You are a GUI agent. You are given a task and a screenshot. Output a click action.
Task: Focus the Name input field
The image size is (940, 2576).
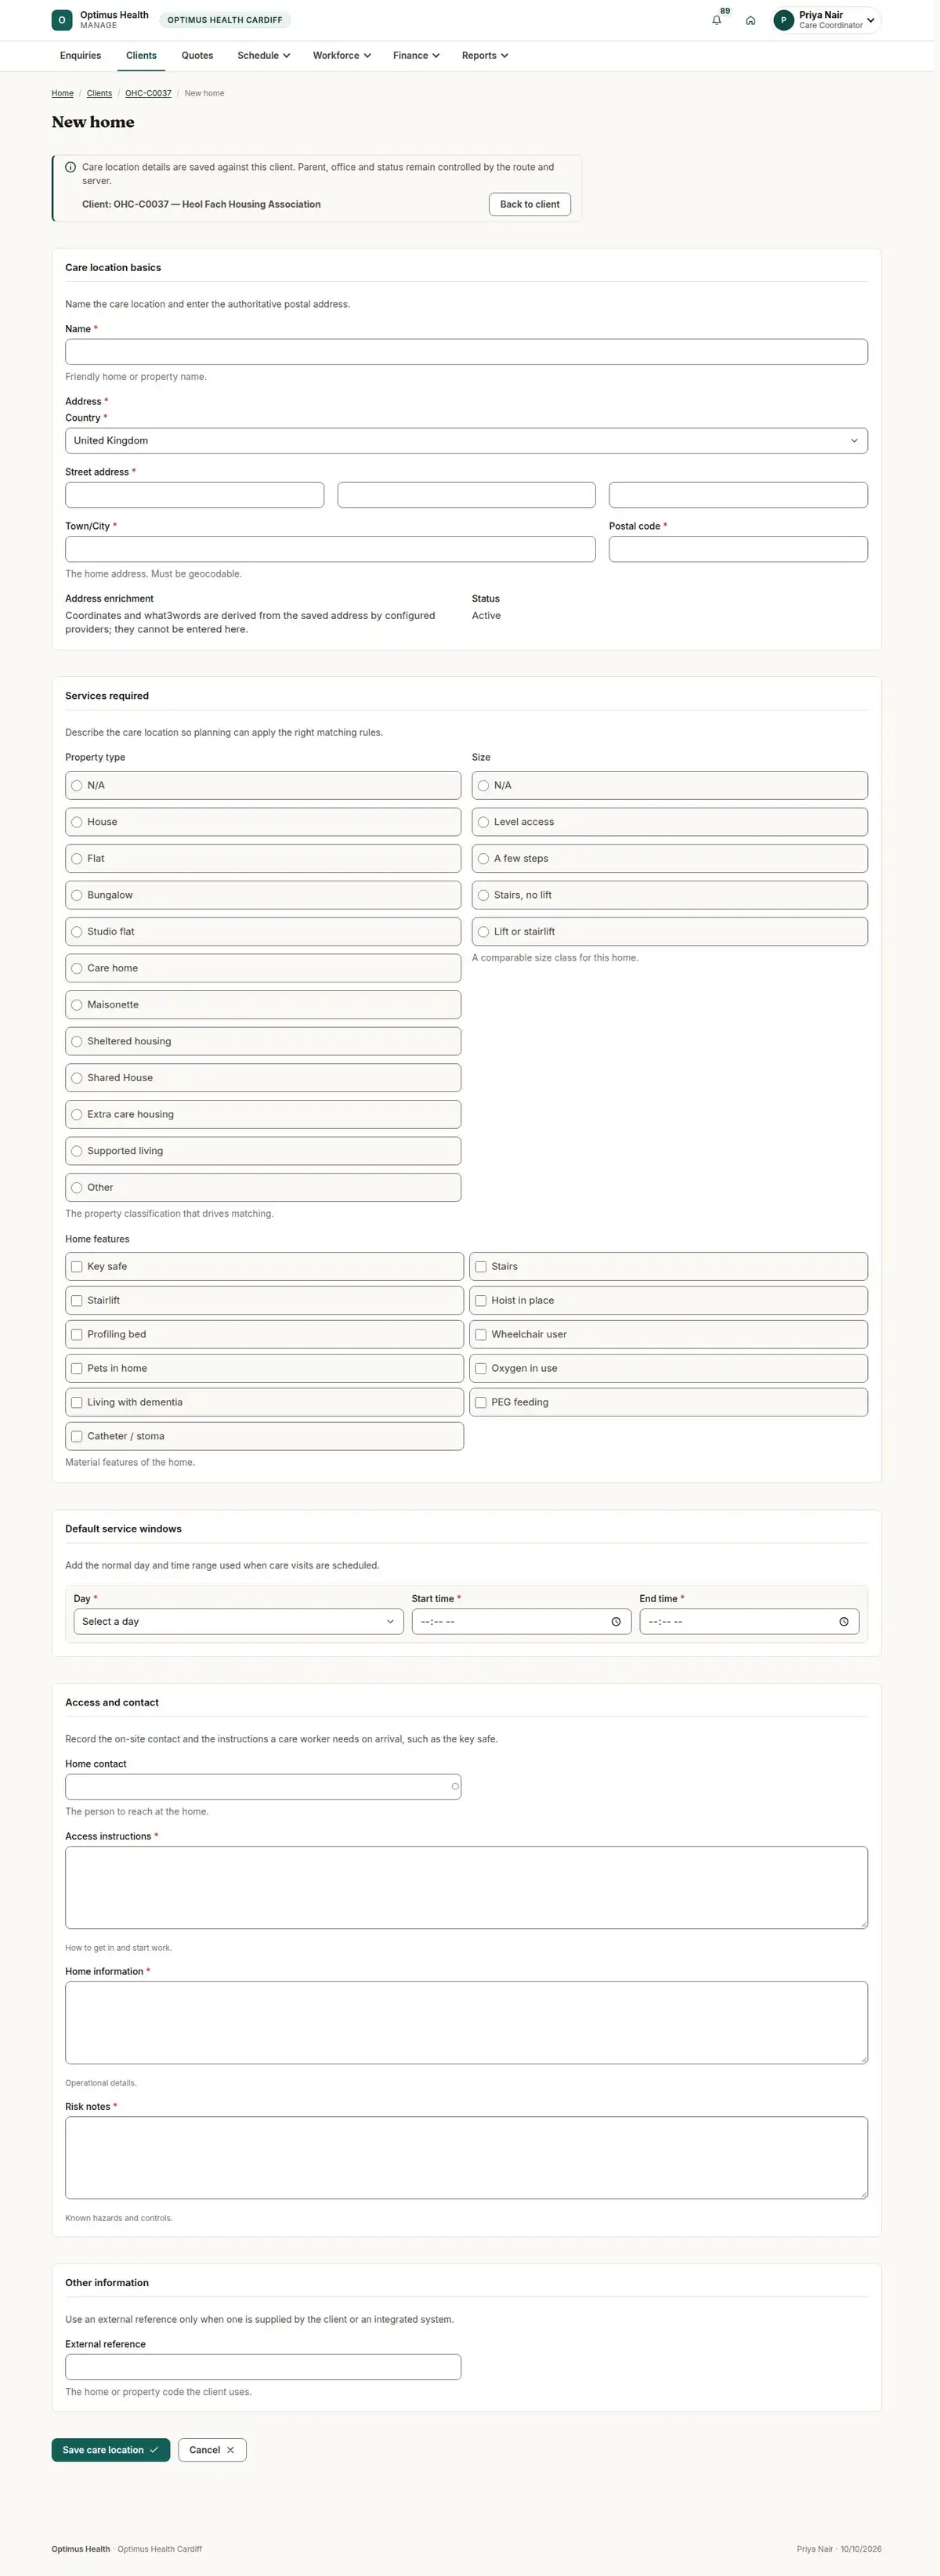(x=466, y=352)
